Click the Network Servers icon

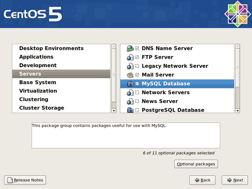point(130,92)
